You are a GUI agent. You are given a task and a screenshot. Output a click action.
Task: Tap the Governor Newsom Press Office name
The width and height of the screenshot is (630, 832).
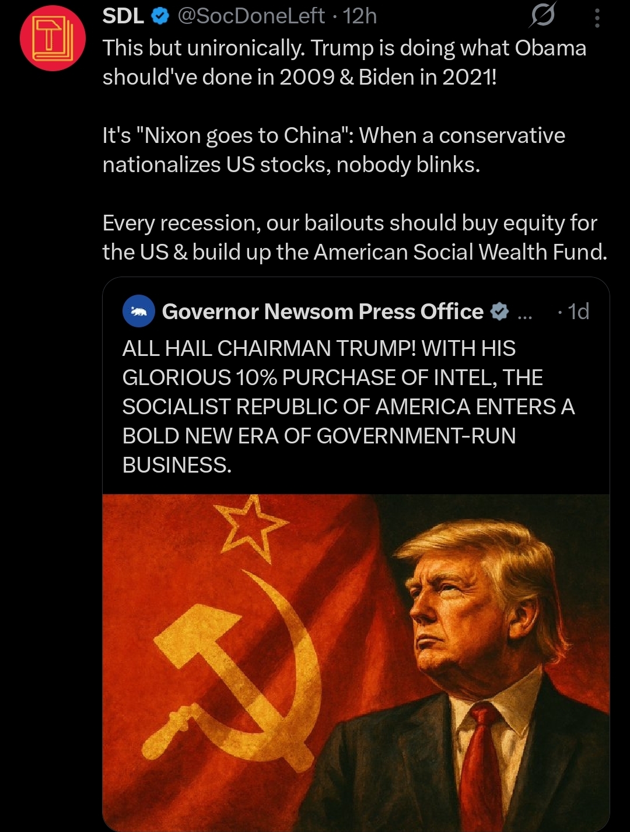(x=323, y=312)
